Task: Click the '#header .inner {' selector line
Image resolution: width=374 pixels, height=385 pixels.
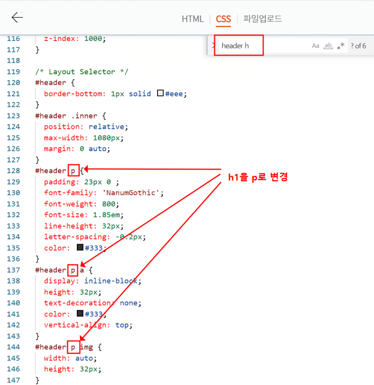Action: pyautogui.click(x=71, y=116)
